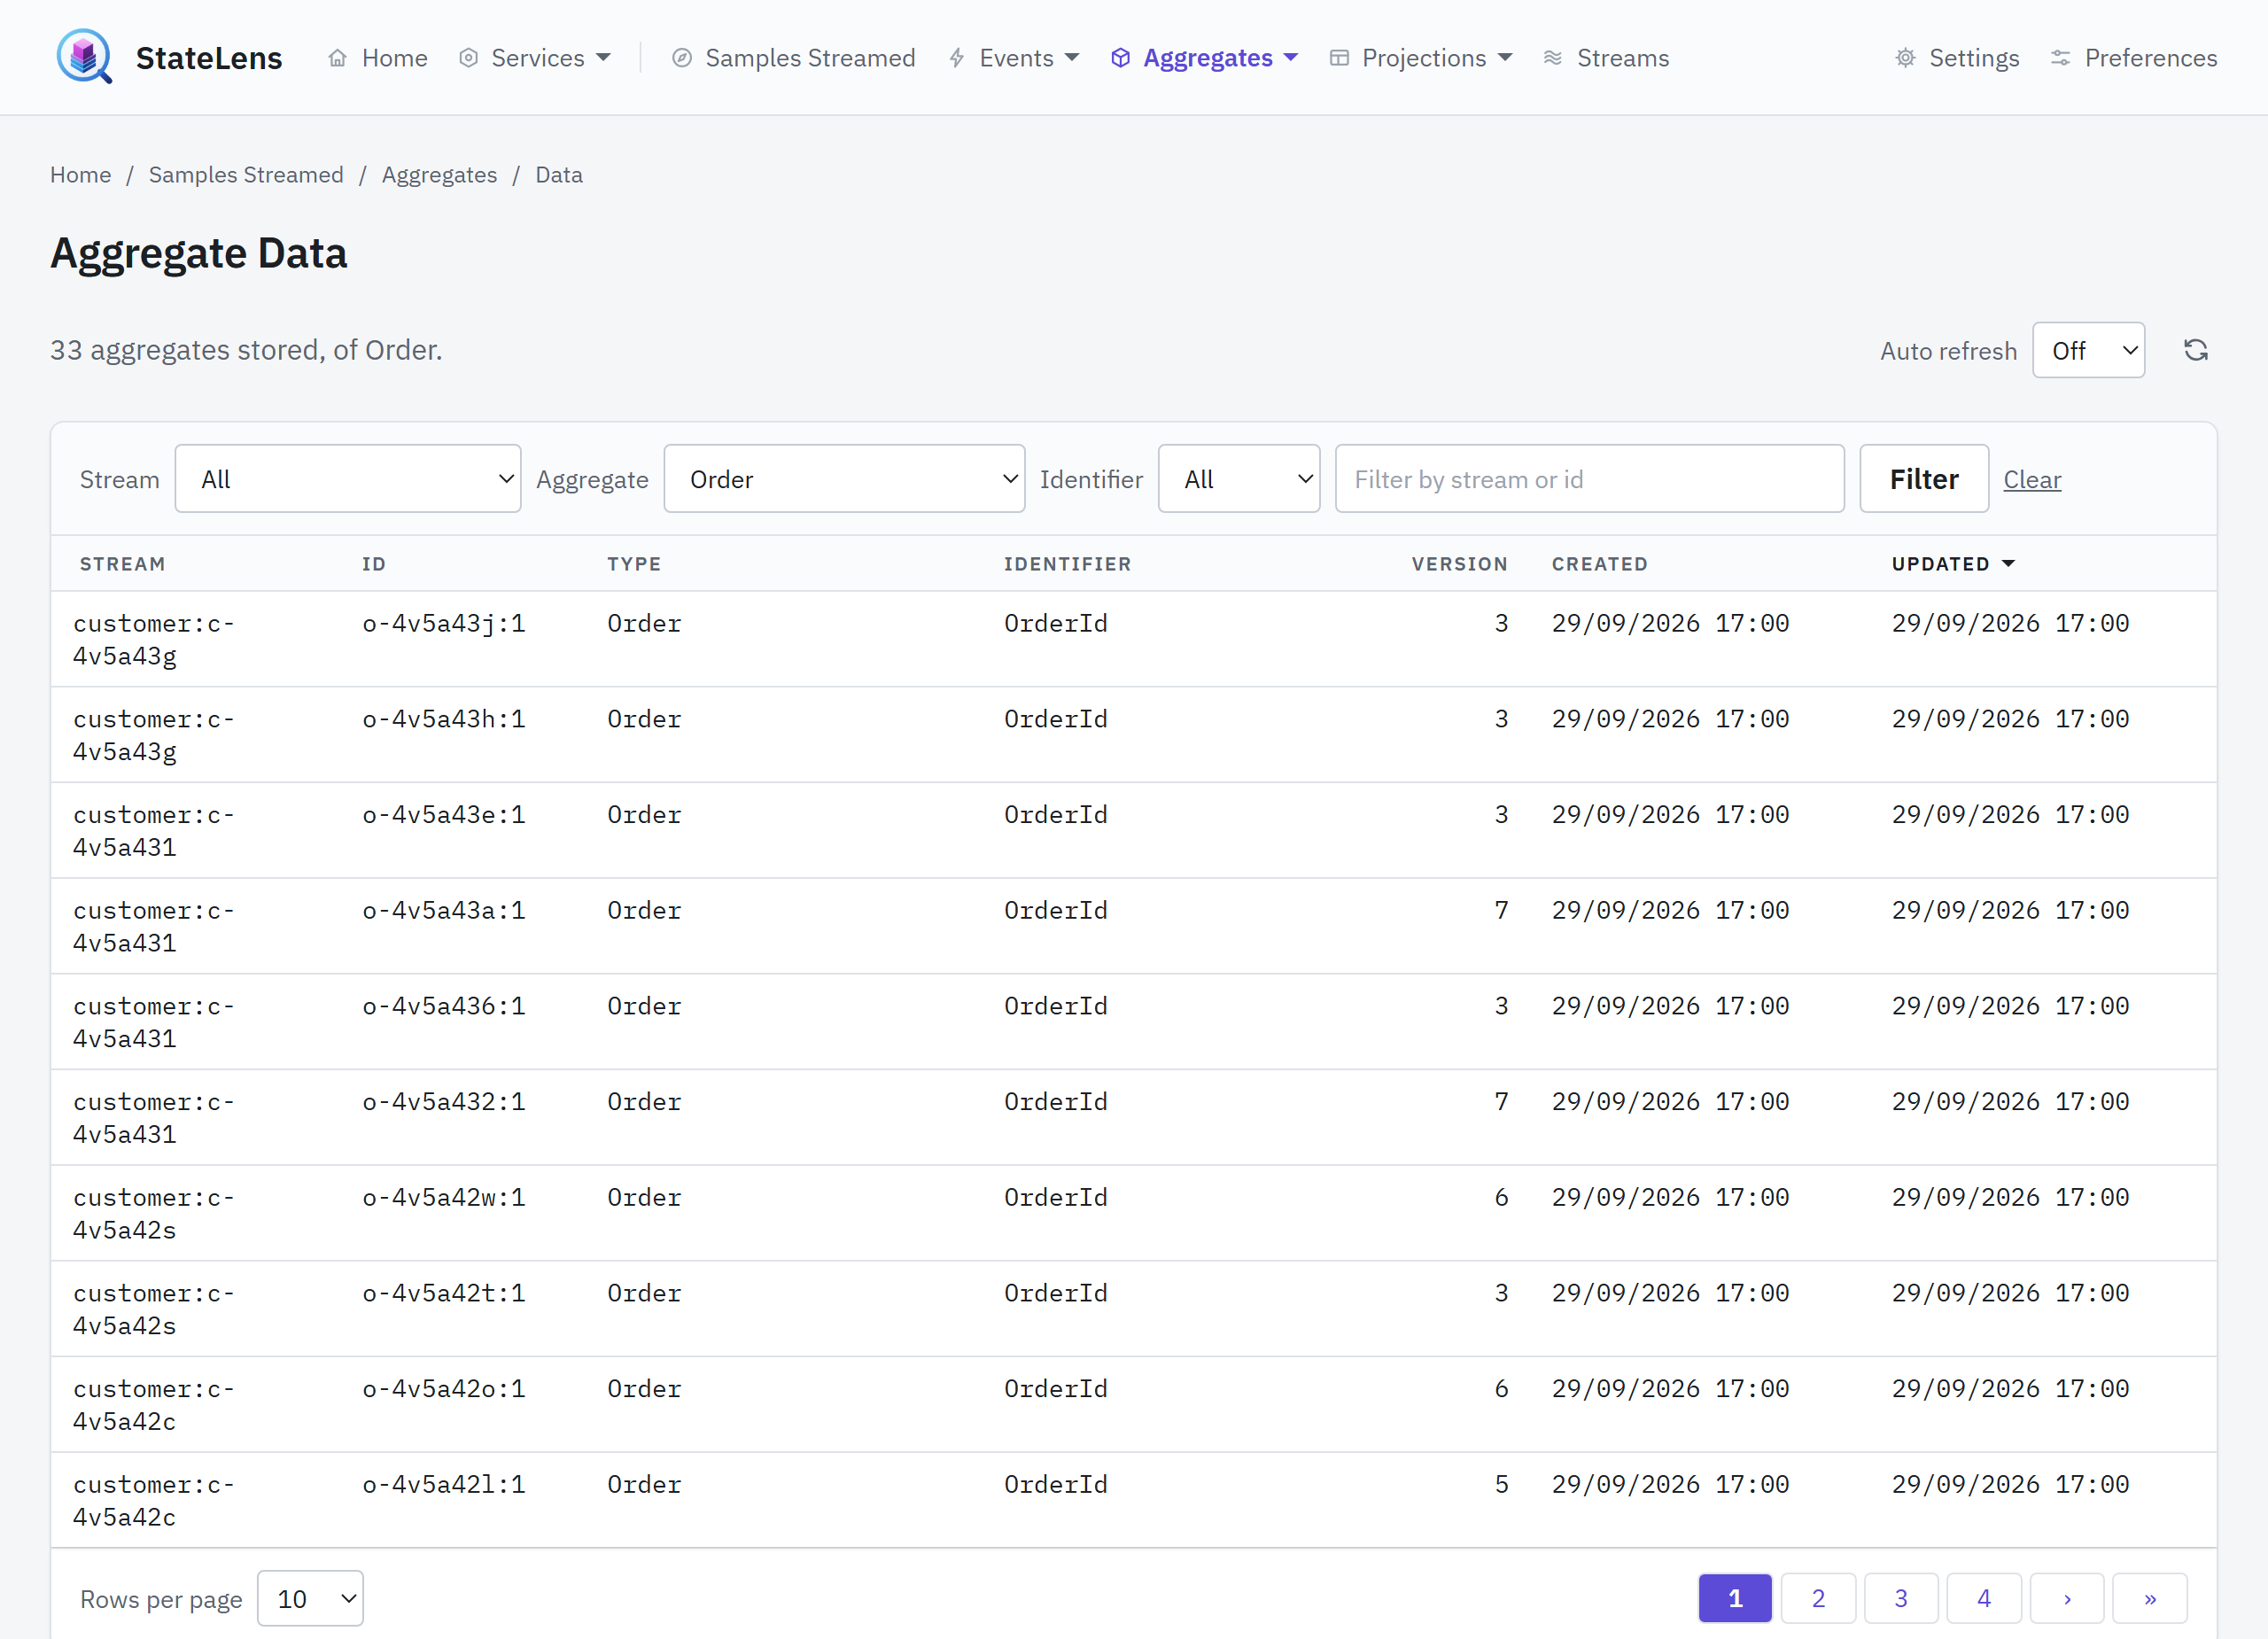Sort by the UPDATED column header
Image resolution: width=2268 pixels, height=1639 pixels.
(x=1940, y=564)
